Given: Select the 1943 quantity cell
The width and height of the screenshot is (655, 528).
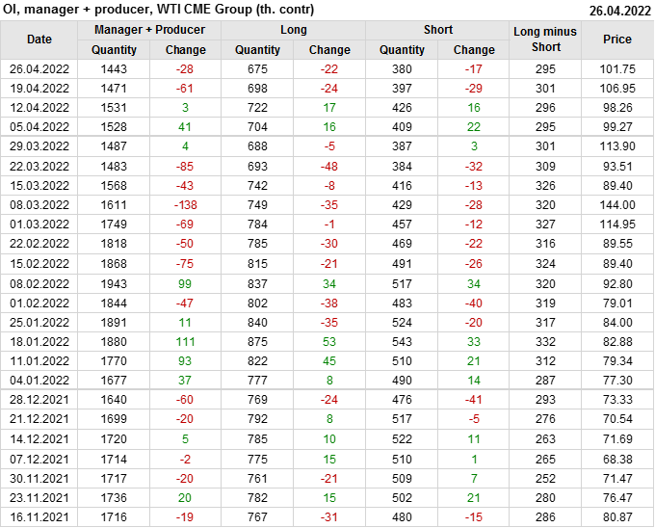Looking at the screenshot, I should (x=114, y=283).
